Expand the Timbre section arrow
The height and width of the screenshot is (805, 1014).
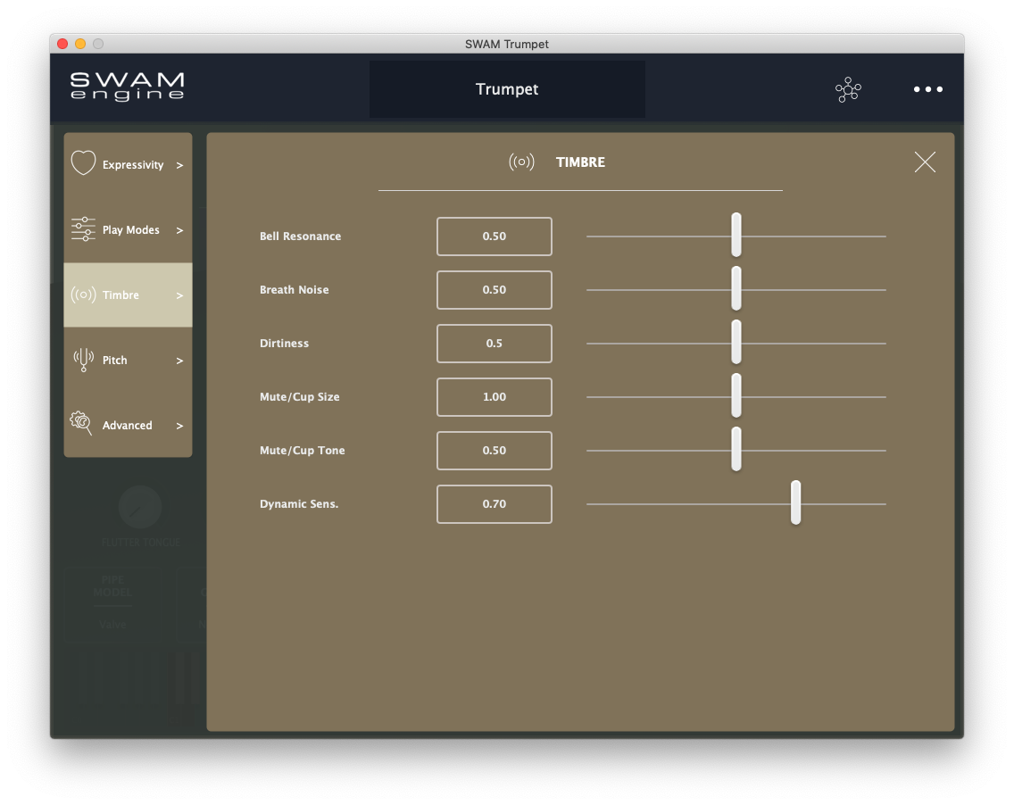point(179,295)
